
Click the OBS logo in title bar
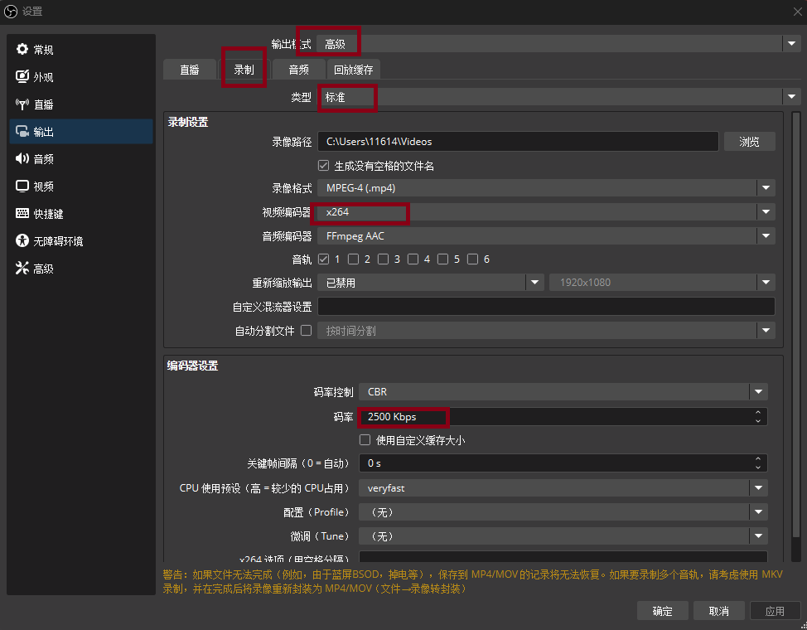pos(10,12)
